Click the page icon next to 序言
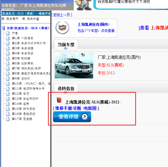Viewport: 168px width, 167px height. (x=8, y=33)
